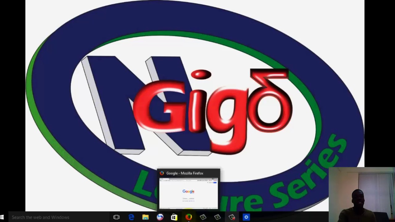Select the Google - Mozilla Firefox preview thumbnail
The height and width of the screenshot is (222, 395).
pos(189,194)
